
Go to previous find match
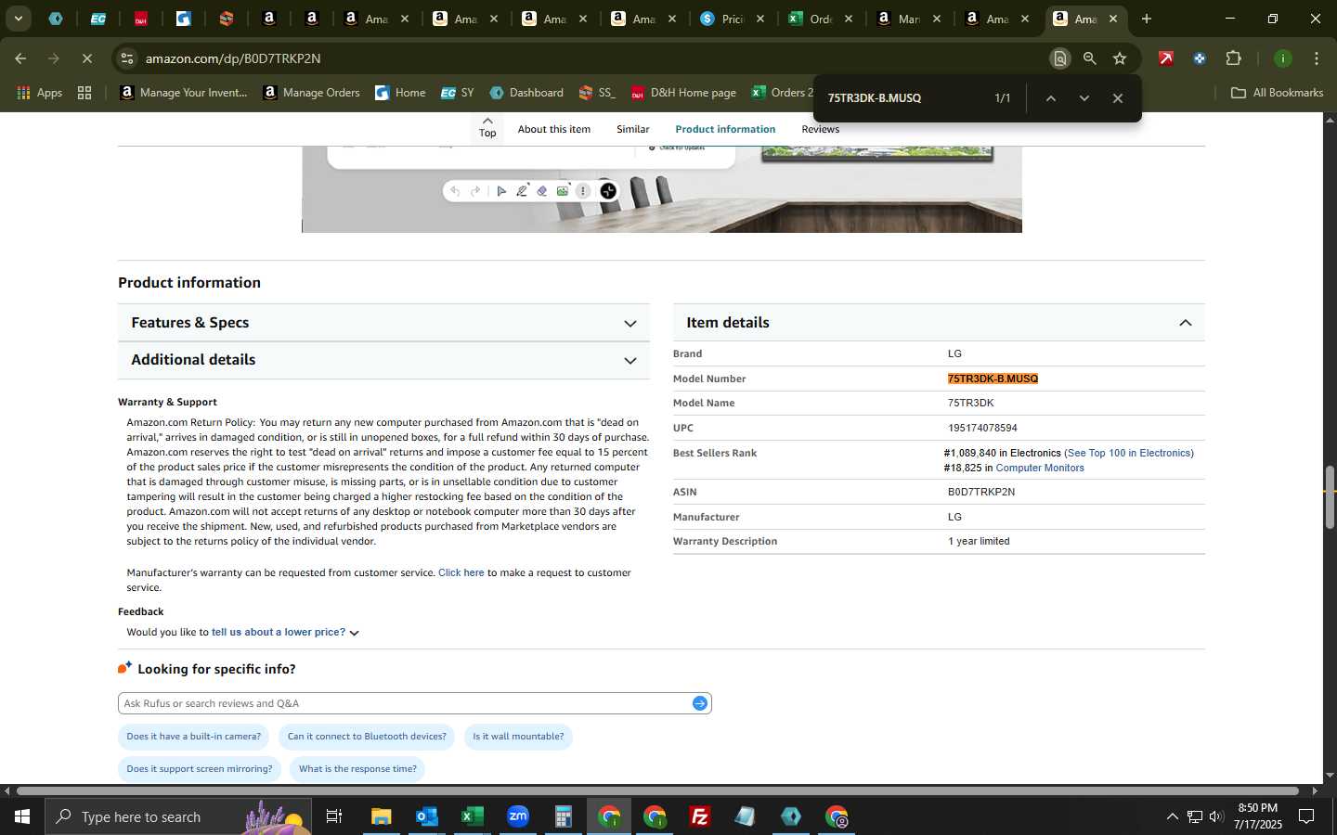pos(1051,98)
